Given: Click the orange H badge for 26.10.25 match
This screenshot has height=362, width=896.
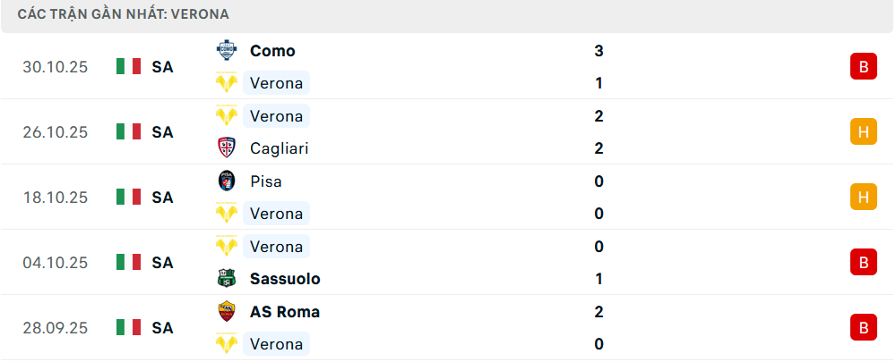Looking at the screenshot, I should [863, 132].
